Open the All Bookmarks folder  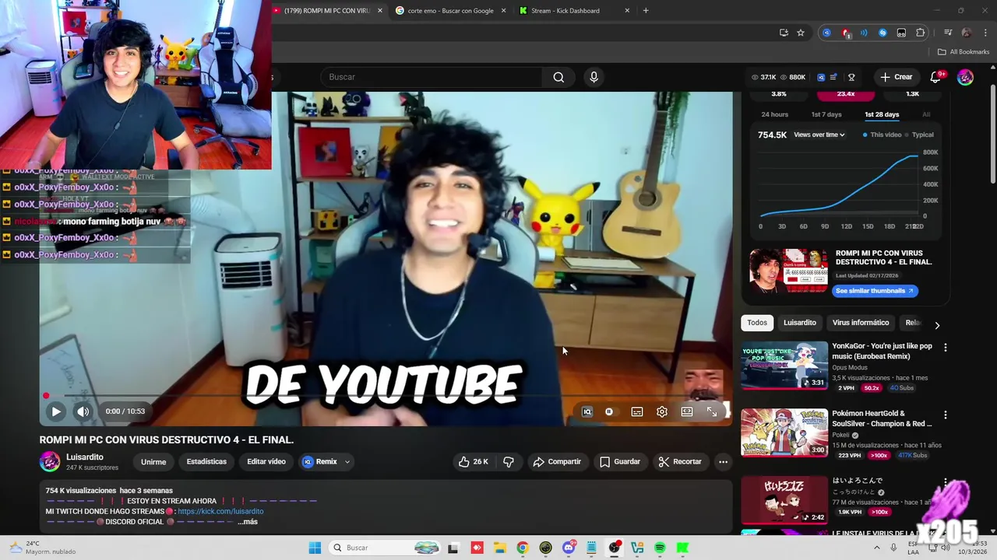[x=964, y=52]
